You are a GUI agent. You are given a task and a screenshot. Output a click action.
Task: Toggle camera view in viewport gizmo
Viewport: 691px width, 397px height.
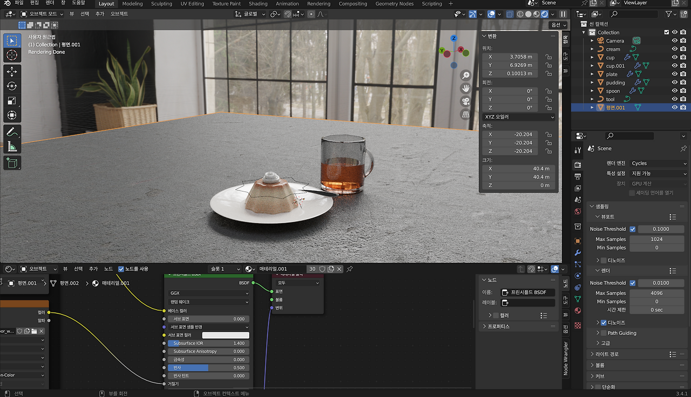pos(465,101)
